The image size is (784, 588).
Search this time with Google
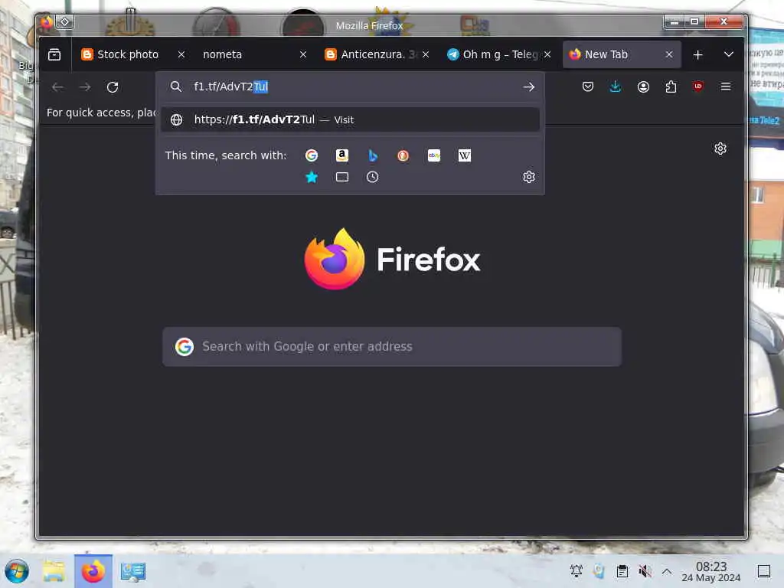coord(312,155)
